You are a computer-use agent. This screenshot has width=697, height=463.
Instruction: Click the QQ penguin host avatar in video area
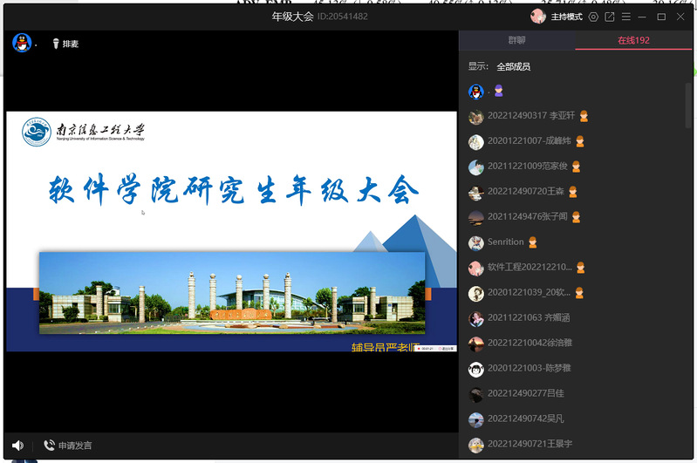tap(22, 43)
